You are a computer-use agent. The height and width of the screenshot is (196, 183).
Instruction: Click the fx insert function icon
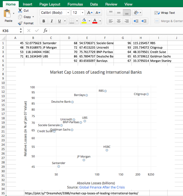click(45, 30)
